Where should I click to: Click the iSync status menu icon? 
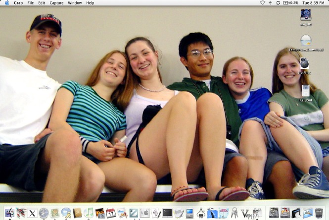[x=278, y=3]
